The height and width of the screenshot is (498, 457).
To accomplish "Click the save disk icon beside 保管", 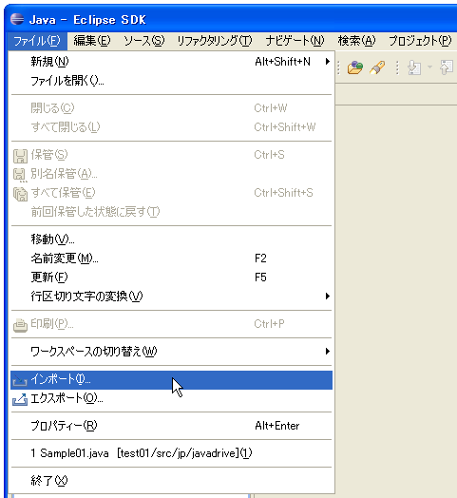I will 20,156.
